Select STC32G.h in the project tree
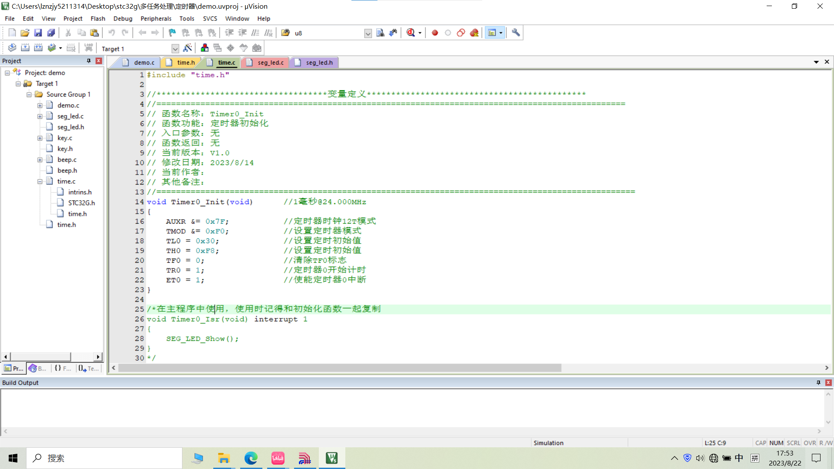Screen dimensions: 834x469 pyautogui.click(x=81, y=203)
